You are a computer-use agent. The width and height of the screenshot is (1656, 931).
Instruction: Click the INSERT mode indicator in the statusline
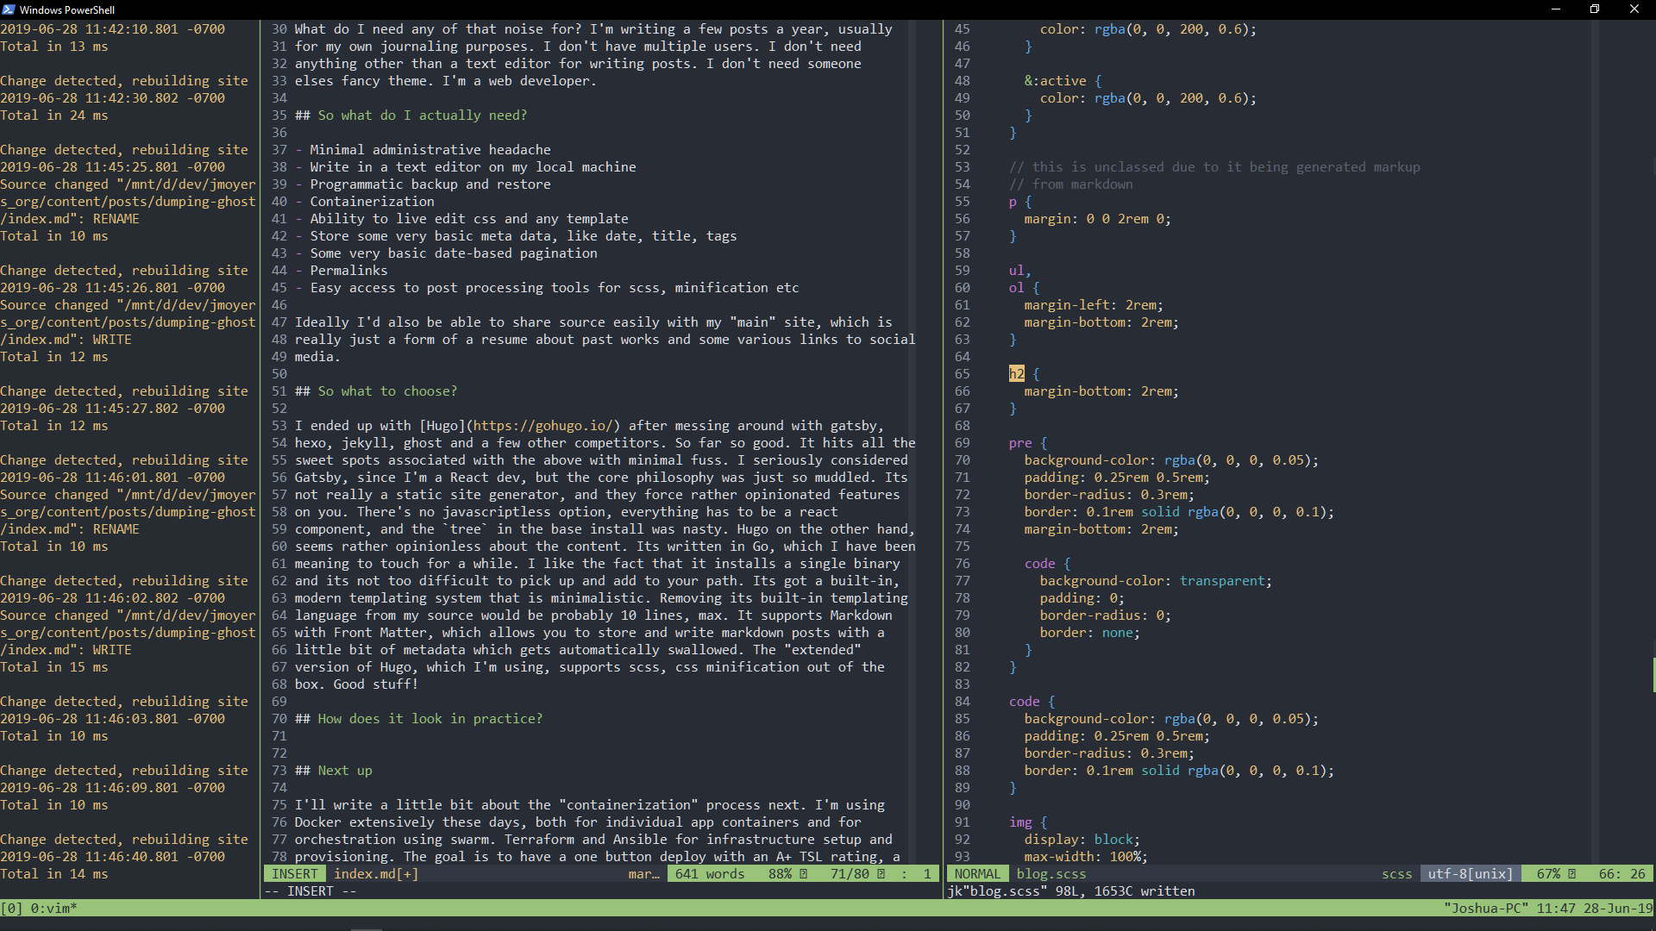(295, 873)
